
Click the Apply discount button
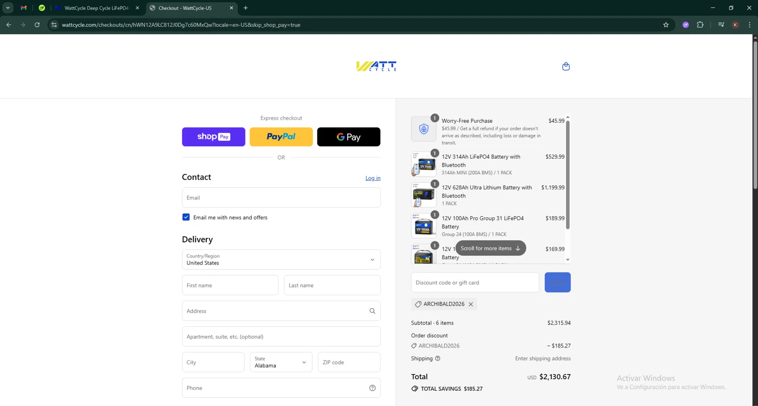click(x=557, y=282)
